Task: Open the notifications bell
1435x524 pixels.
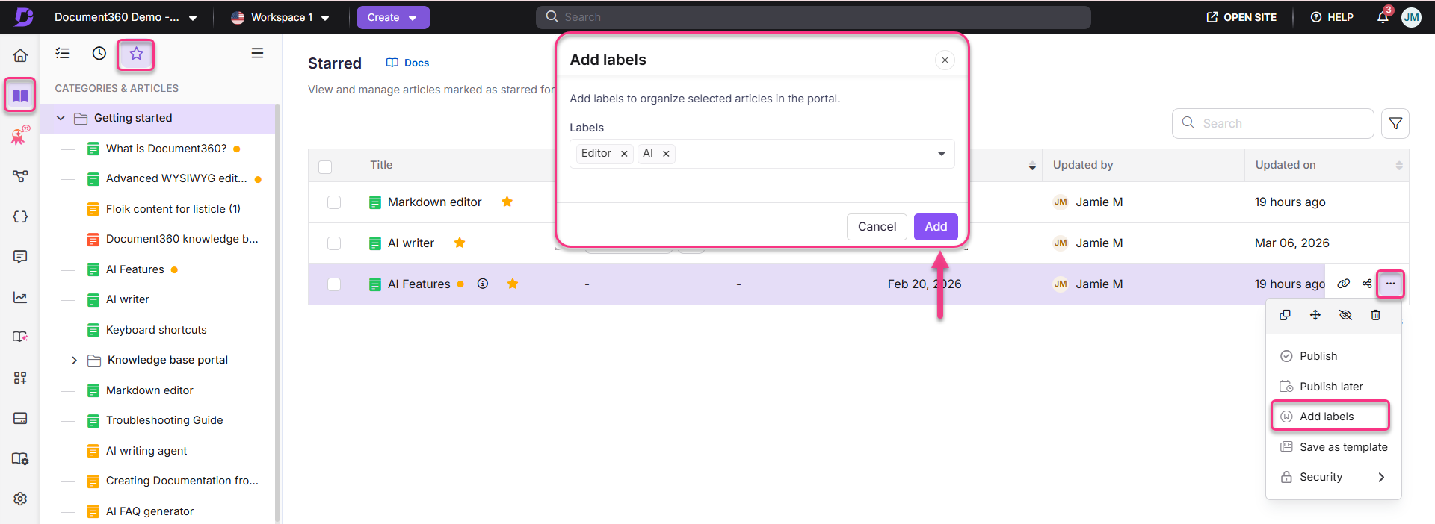Action: pos(1383,16)
